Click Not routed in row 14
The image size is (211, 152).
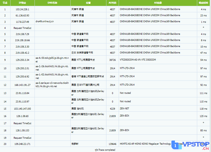(125, 101)
